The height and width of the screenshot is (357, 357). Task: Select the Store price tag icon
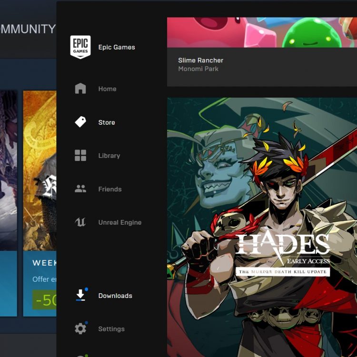[80, 122]
